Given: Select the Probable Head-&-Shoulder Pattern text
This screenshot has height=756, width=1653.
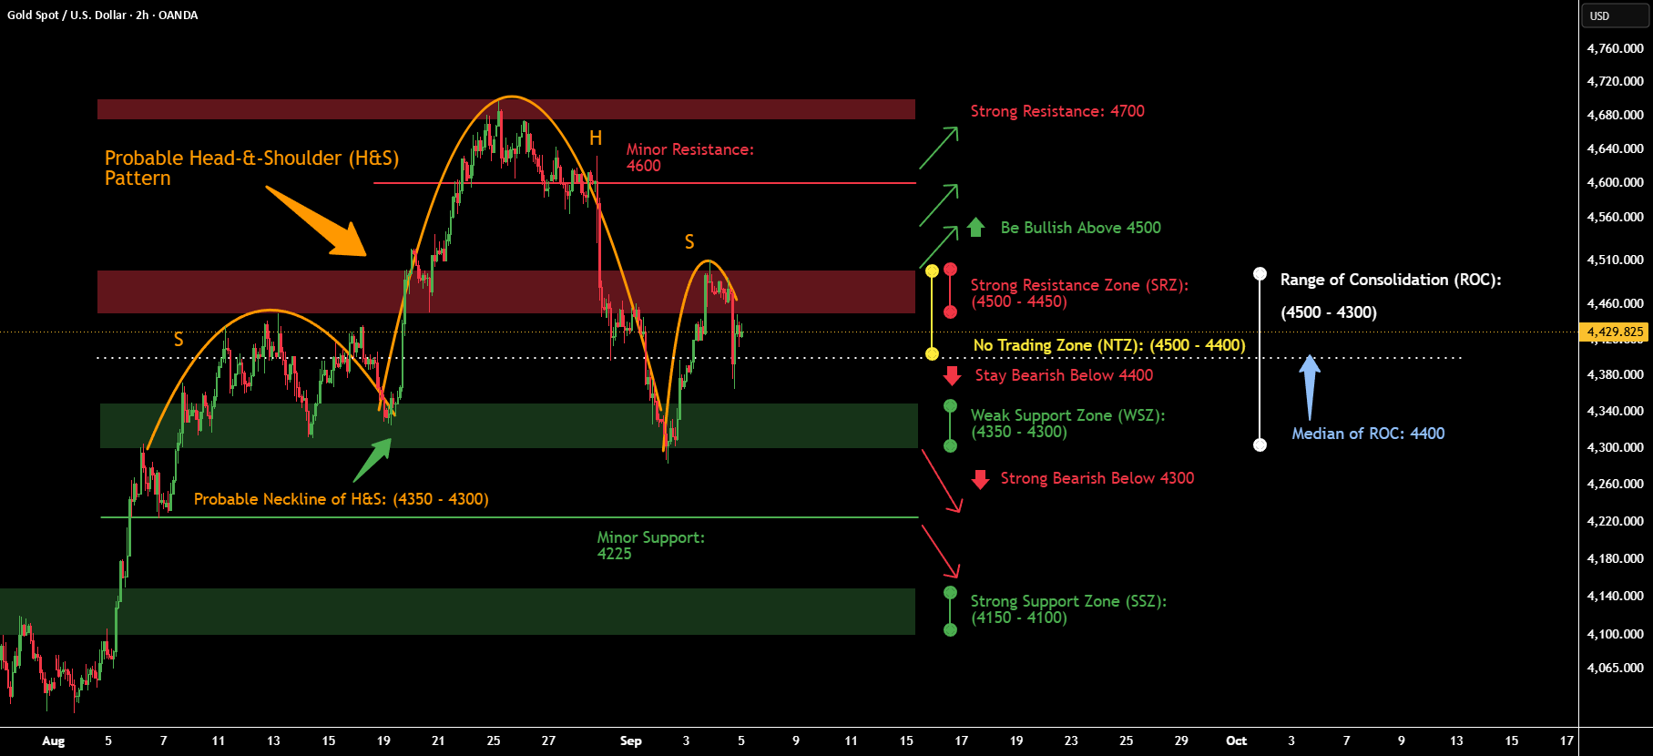Looking at the screenshot, I should (251, 169).
